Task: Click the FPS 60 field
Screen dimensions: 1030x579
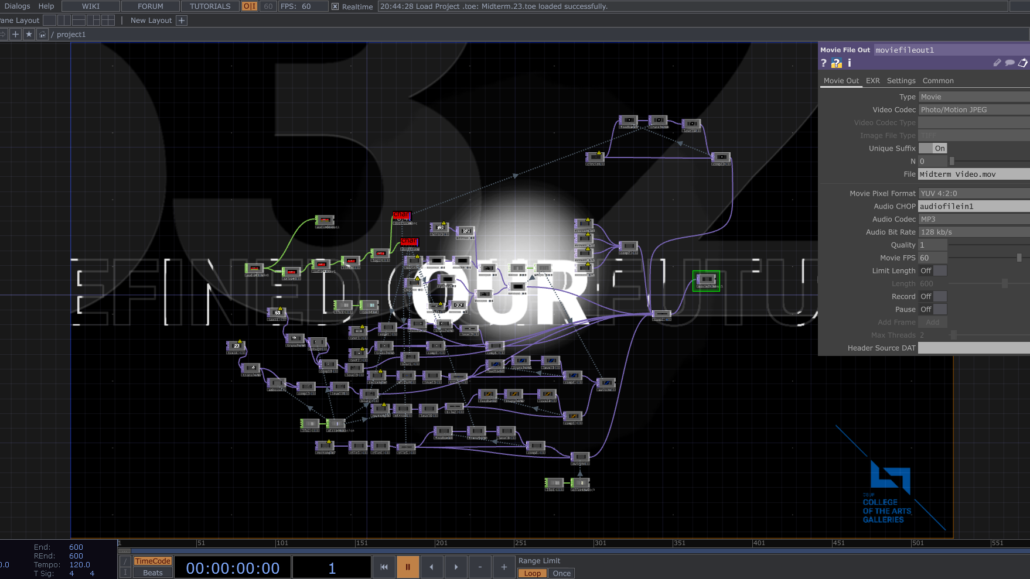Action: pyautogui.click(x=303, y=6)
